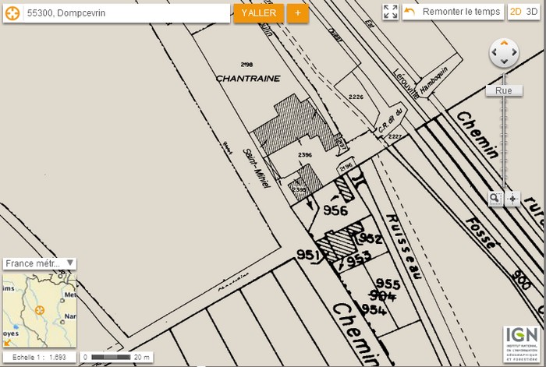Expand advanced search with plus button
Screen dimensions: 546x367
point(297,13)
